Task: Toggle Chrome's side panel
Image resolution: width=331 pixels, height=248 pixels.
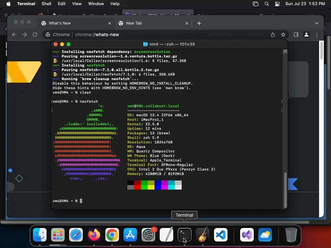Action: click(x=296, y=35)
